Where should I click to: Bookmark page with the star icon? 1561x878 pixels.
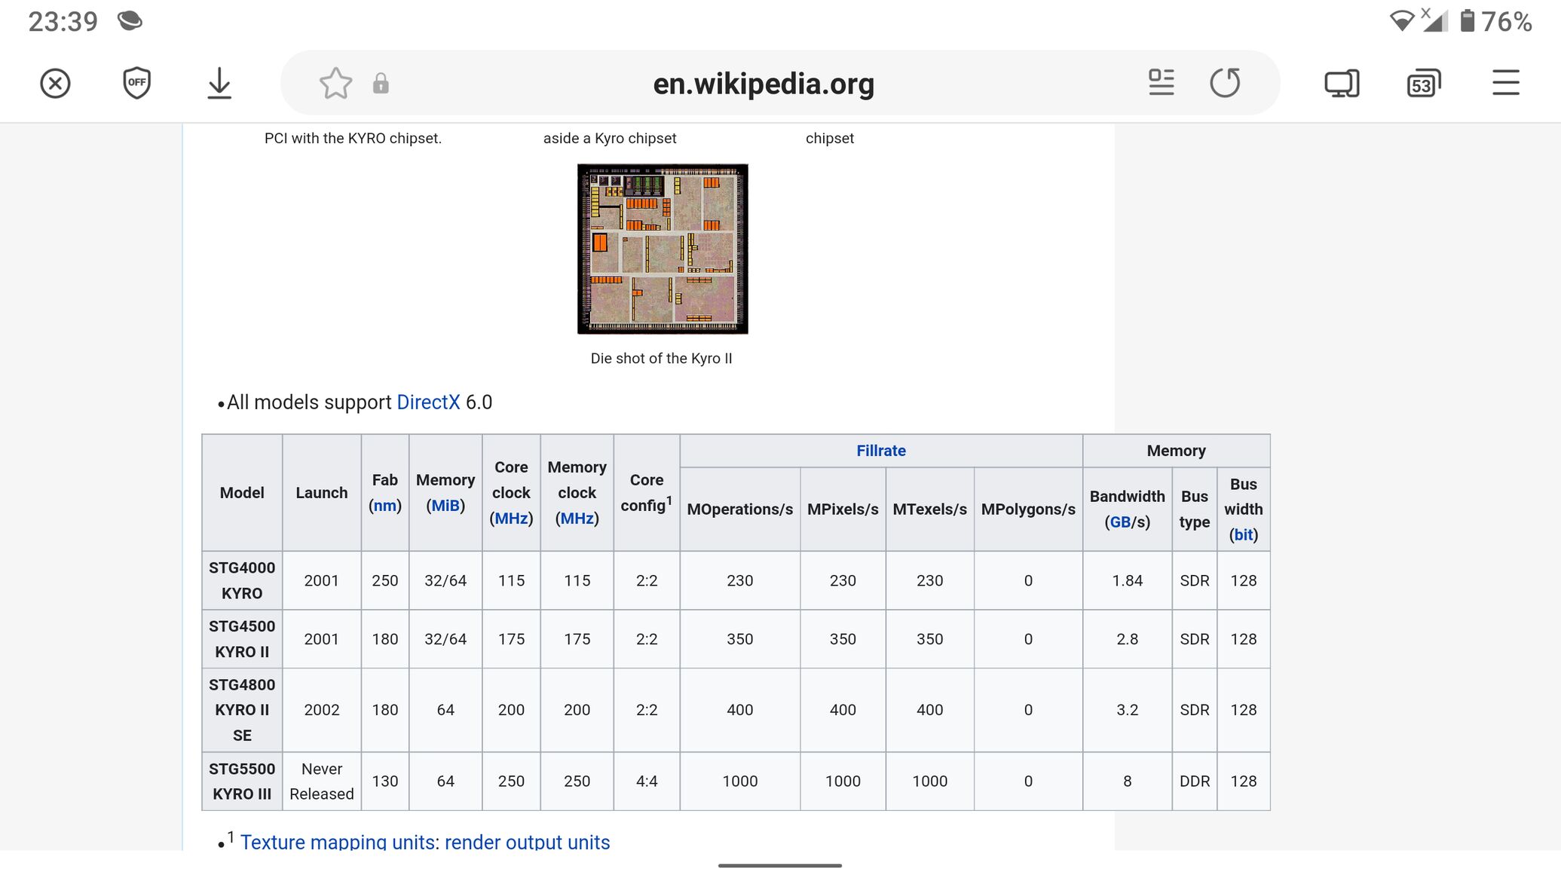[335, 83]
